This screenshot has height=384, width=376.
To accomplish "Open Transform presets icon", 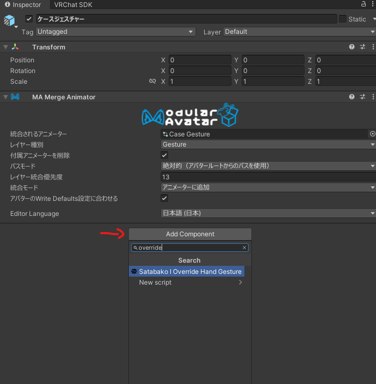I will 363,47.
